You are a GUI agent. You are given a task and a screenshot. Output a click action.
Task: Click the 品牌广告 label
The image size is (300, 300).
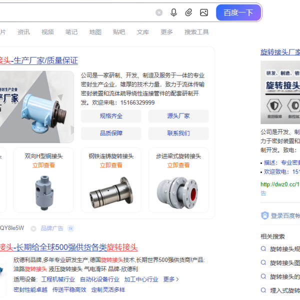pos(52,228)
